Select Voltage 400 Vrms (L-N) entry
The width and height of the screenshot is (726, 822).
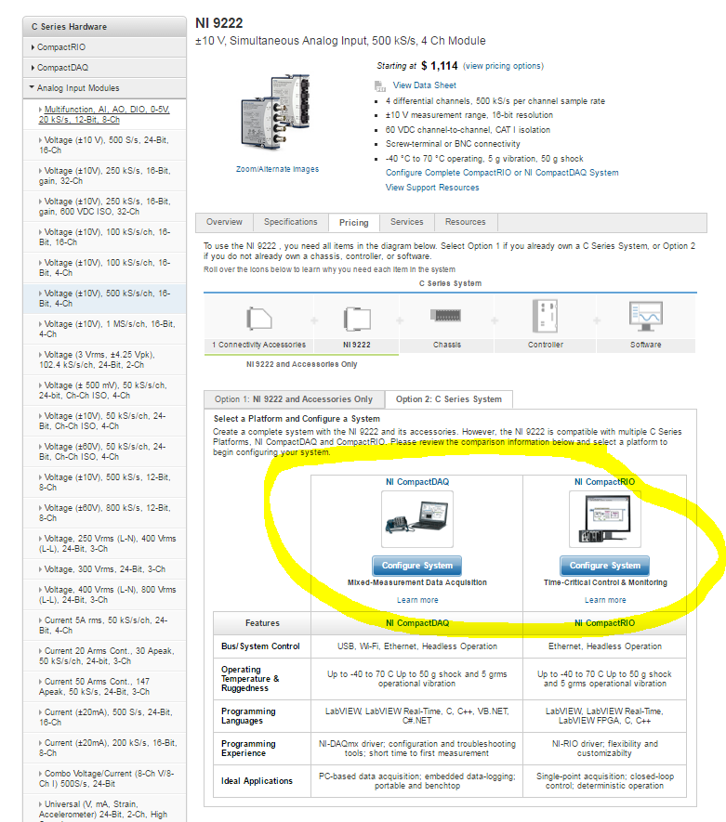tap(104, 595)
